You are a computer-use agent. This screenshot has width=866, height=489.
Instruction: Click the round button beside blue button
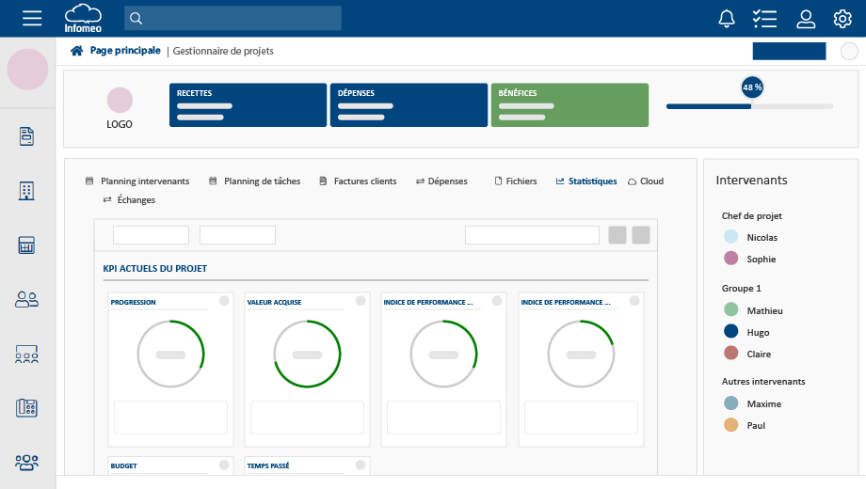(849, 52)
